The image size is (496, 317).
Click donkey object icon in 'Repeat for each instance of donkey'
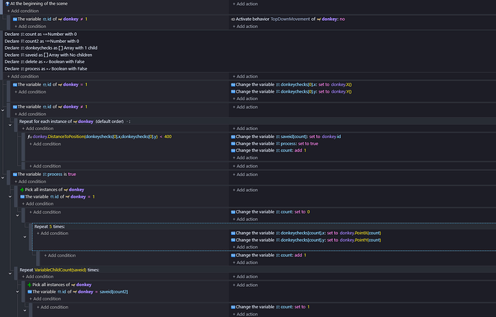75,121
